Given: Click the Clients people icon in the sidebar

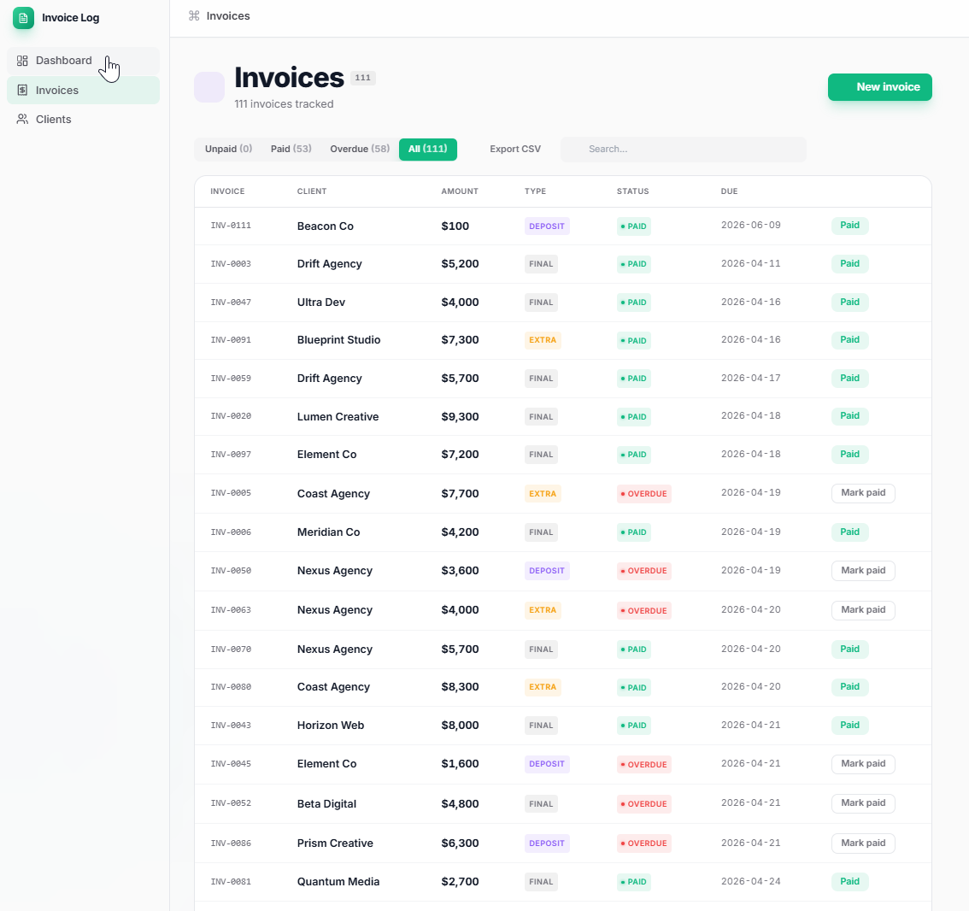Looking at the screenshot, I should [x=22, y=120].
